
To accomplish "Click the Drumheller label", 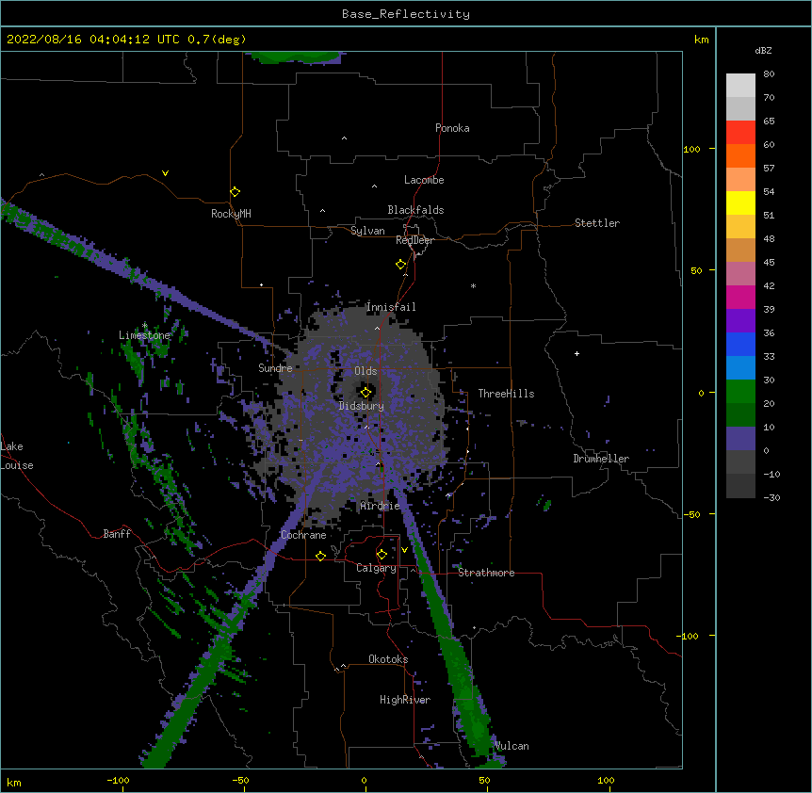I will pyautogui.click(x=601, y=459).
